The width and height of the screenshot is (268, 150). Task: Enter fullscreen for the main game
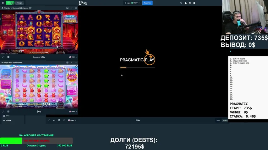coord(49,120)
